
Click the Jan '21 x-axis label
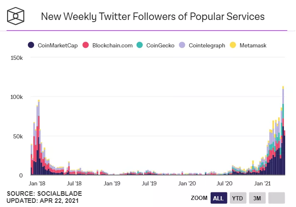coord(262,183)
